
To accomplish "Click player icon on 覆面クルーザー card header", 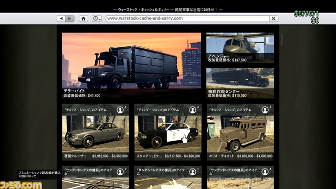I will tap(120, 110).
